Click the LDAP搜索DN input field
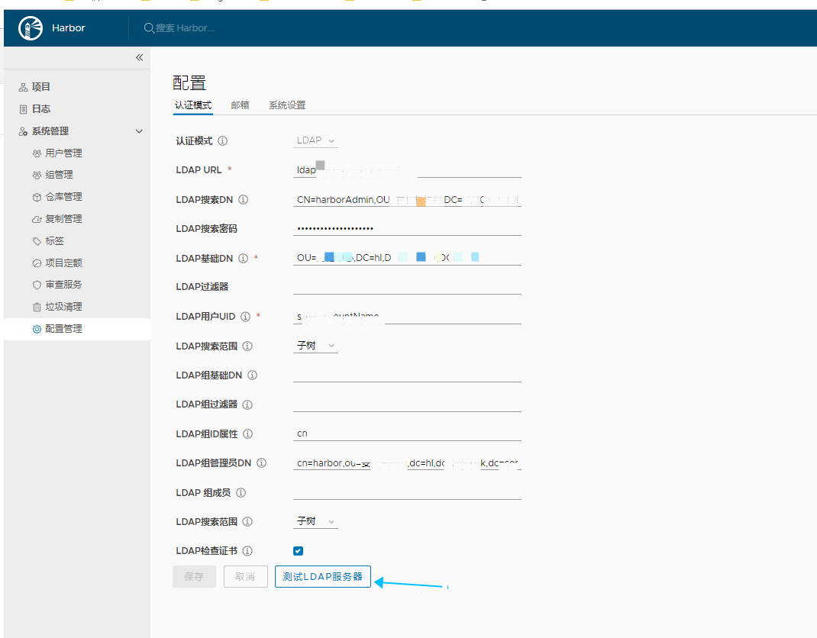 pyautogui.click(x=407, y=199)
